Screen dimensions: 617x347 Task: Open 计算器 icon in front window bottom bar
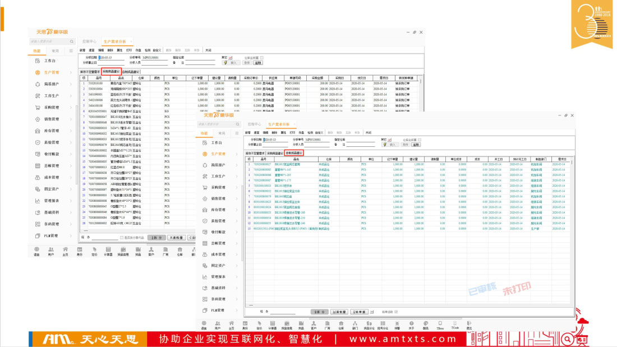click(271, 323)
